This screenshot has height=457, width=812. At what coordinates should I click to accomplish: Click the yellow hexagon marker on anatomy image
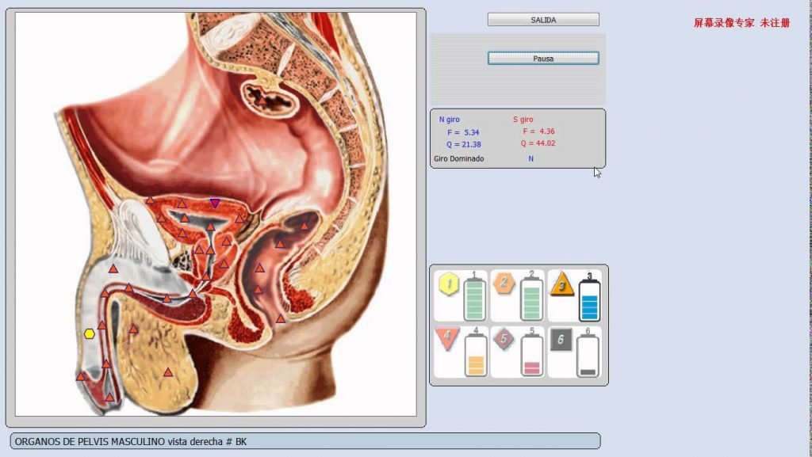click(x=90, y=334)
